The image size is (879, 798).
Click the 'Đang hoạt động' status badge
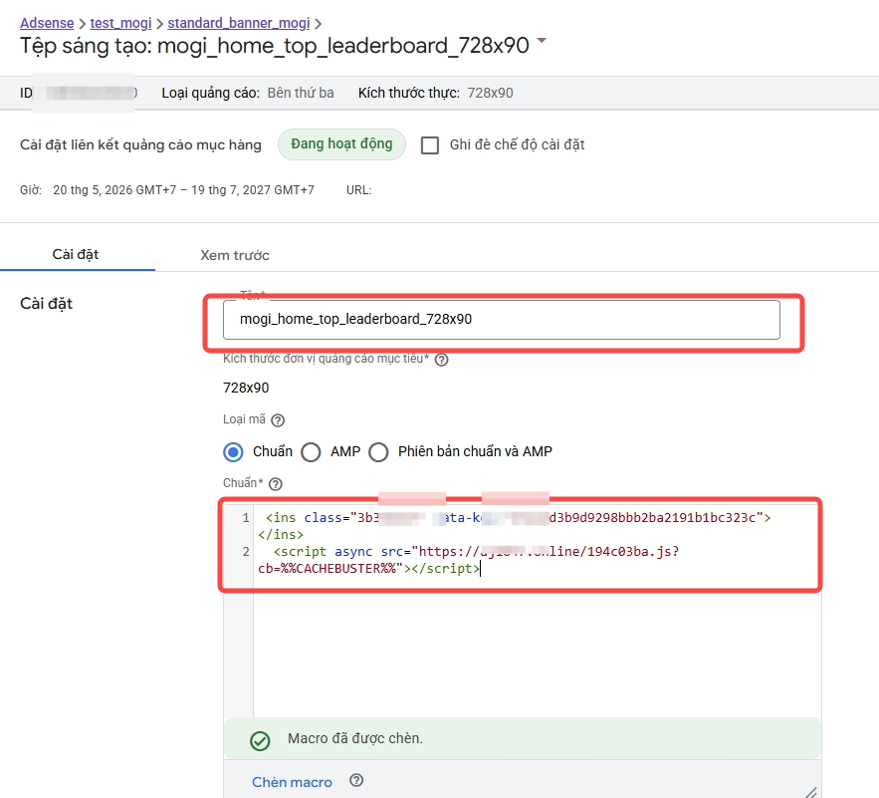point(341,144)
